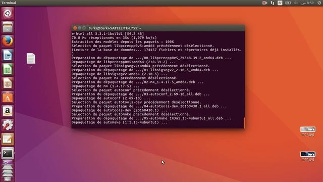The image size is (323, 182).
Task: Open Ubuntu Software store icon
Action: [x=8, y=98]
